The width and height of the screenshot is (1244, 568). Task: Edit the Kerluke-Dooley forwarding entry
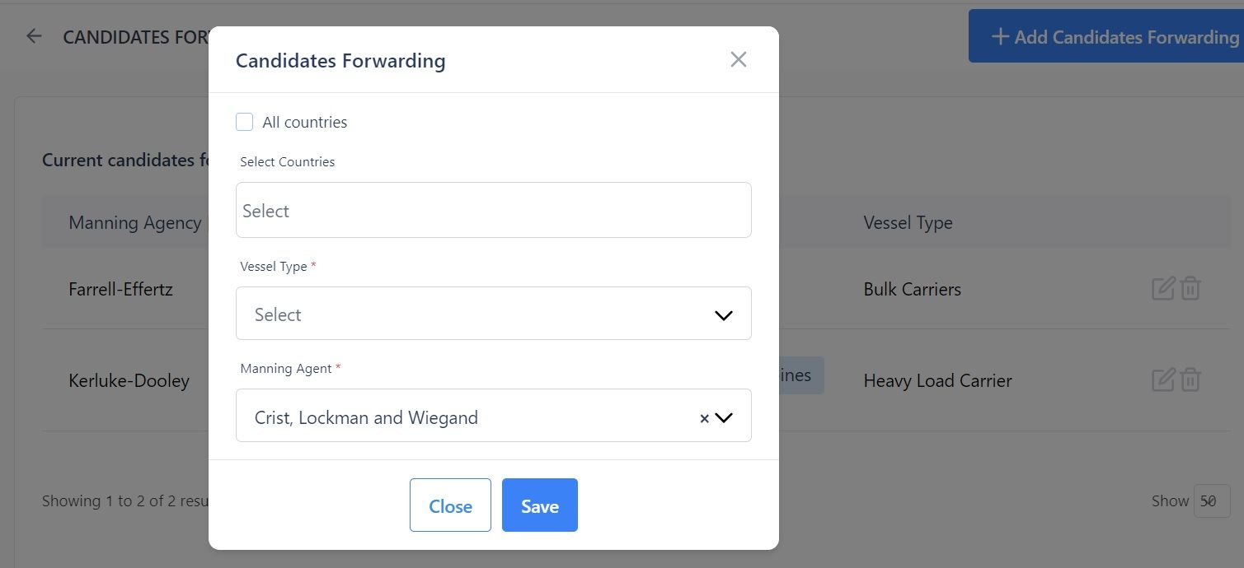point(1163,379)
